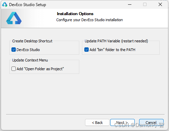
Task: Cancel the DevEco Studio setup
Action: (x=151, y=123)
